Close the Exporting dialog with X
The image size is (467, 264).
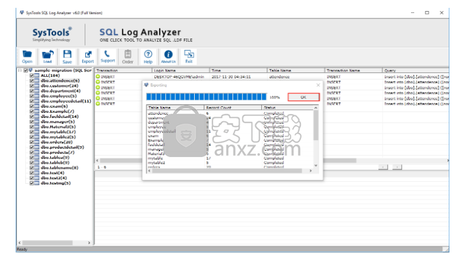pyautogui.click(x=318, y=85)
